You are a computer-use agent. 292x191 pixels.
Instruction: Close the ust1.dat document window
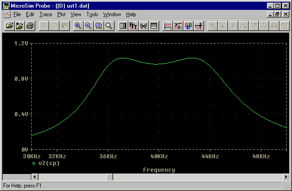(x=286, y=14)
